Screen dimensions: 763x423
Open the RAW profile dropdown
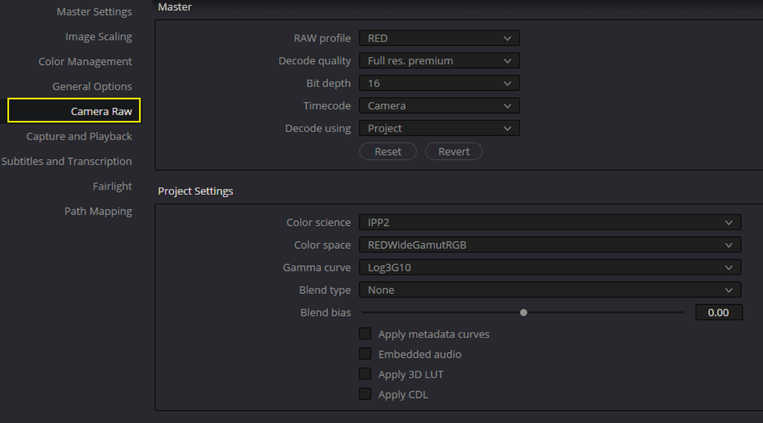(439, 38)
